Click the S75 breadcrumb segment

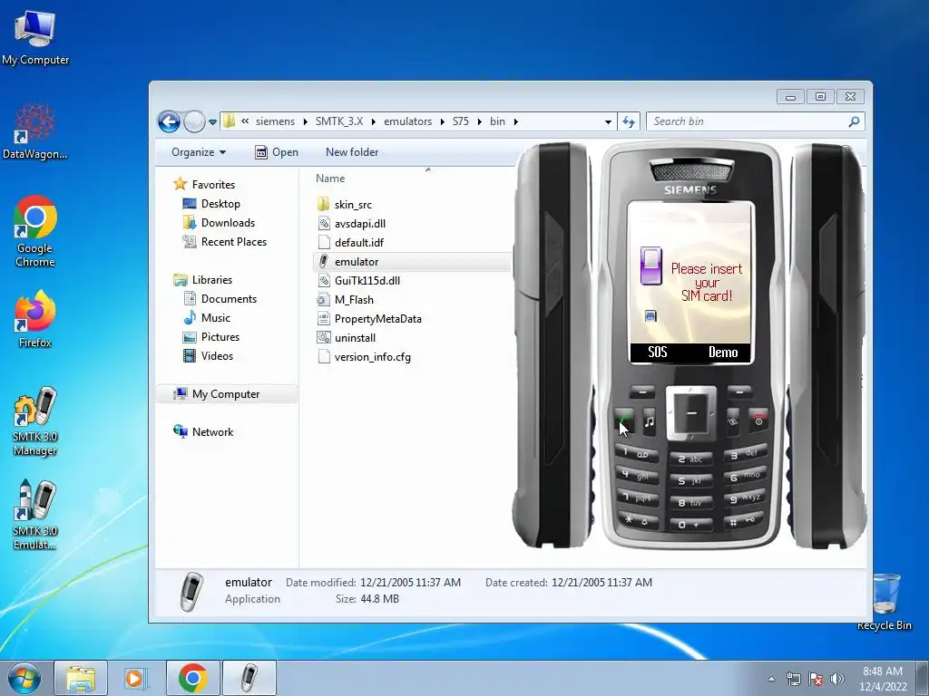coord(460,121)
